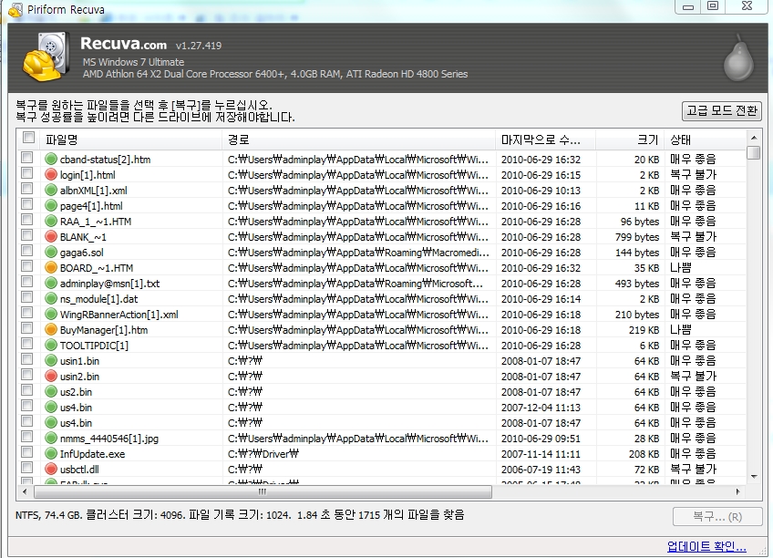
Task: Click red status icon beside BLANK_~1
Action: point(51,237)
